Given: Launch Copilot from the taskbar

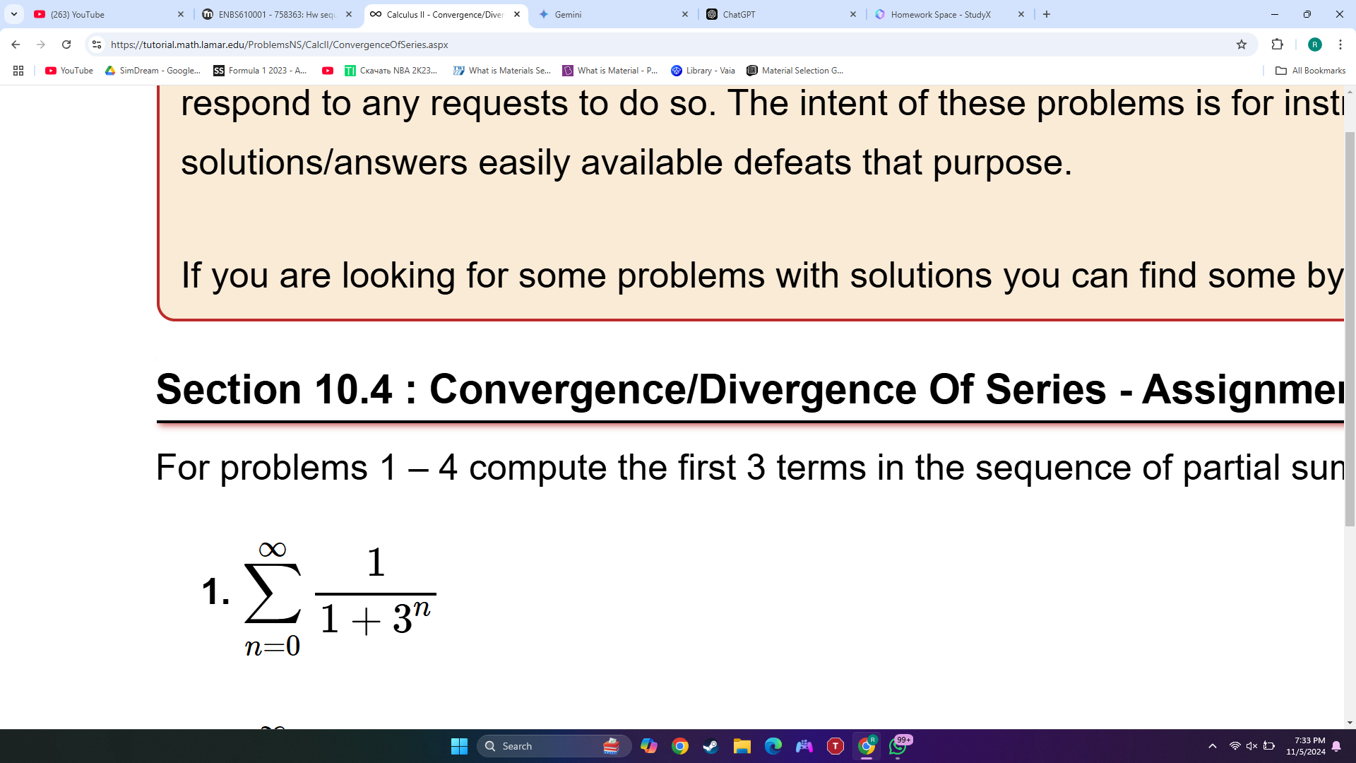Looking at the screenshot, I should tap(648, 746).
